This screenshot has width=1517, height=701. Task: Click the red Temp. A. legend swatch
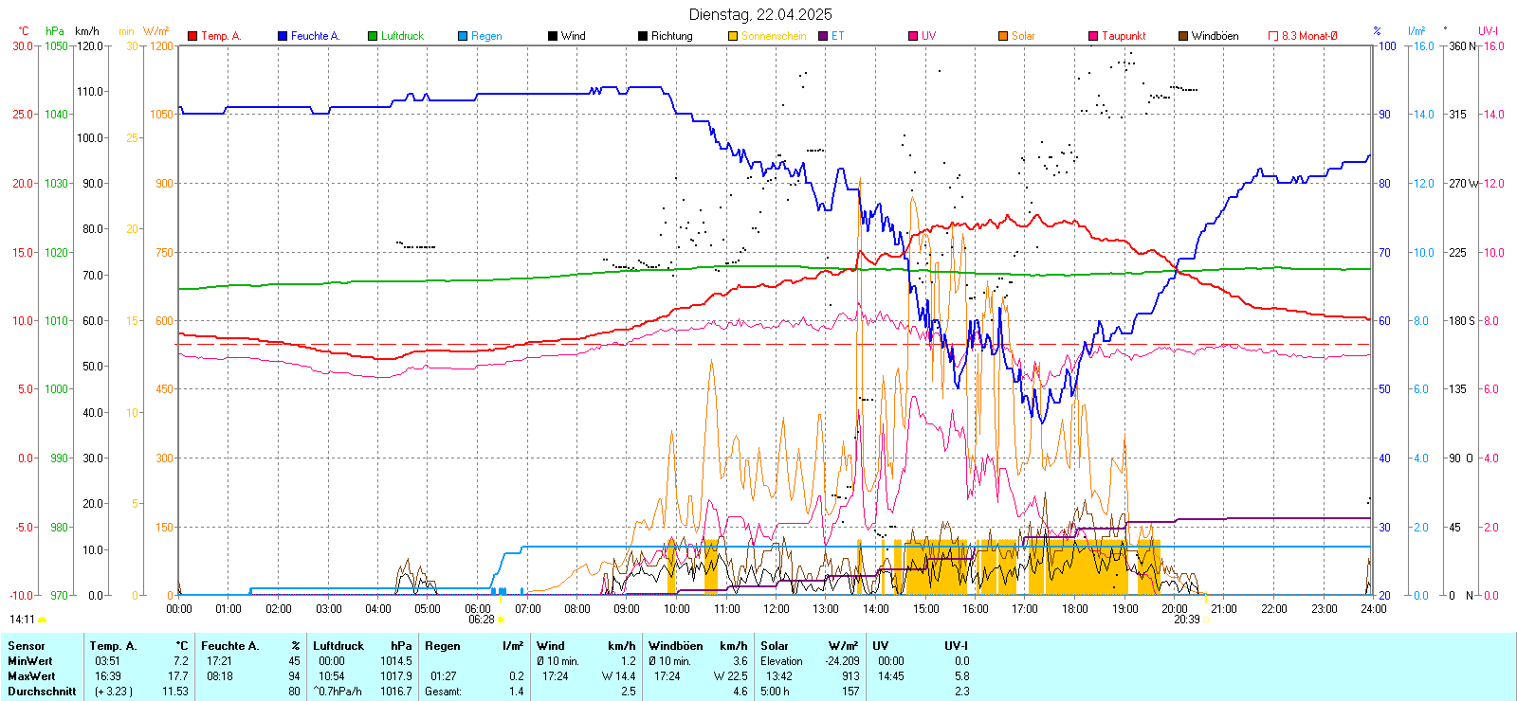click(x=192, y=36)
